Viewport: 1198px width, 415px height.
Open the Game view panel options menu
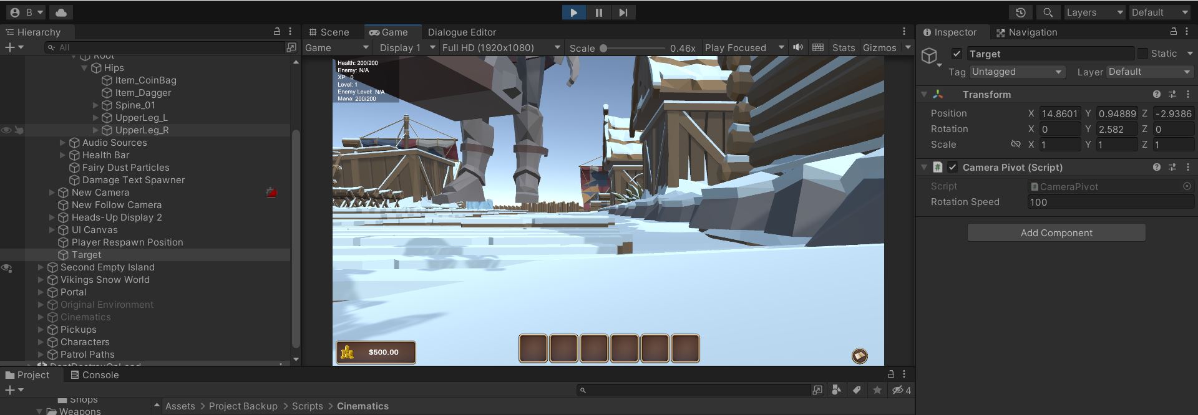904,31
